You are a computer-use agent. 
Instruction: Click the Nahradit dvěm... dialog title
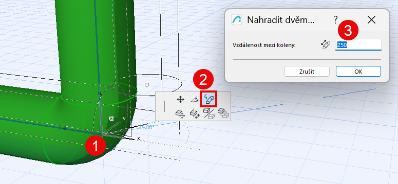280,20
